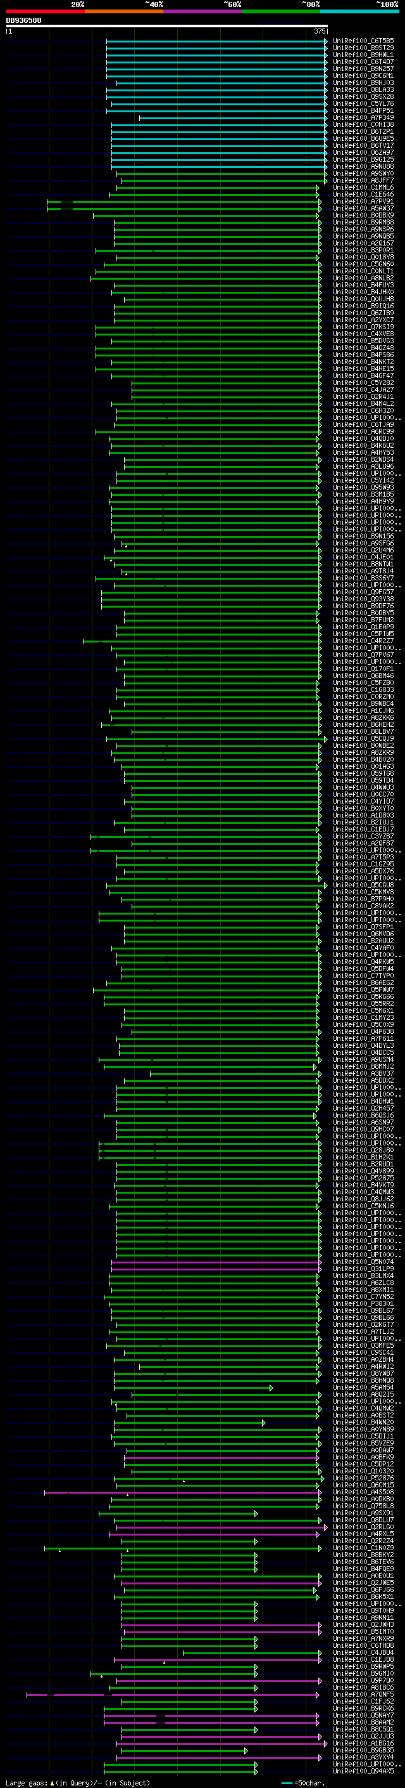Select the UniRef100_B4WN20 label

click(x=363, y=1422)
